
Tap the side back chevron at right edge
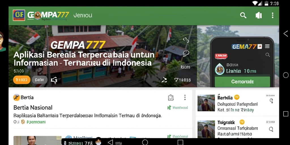coord(286,34)
